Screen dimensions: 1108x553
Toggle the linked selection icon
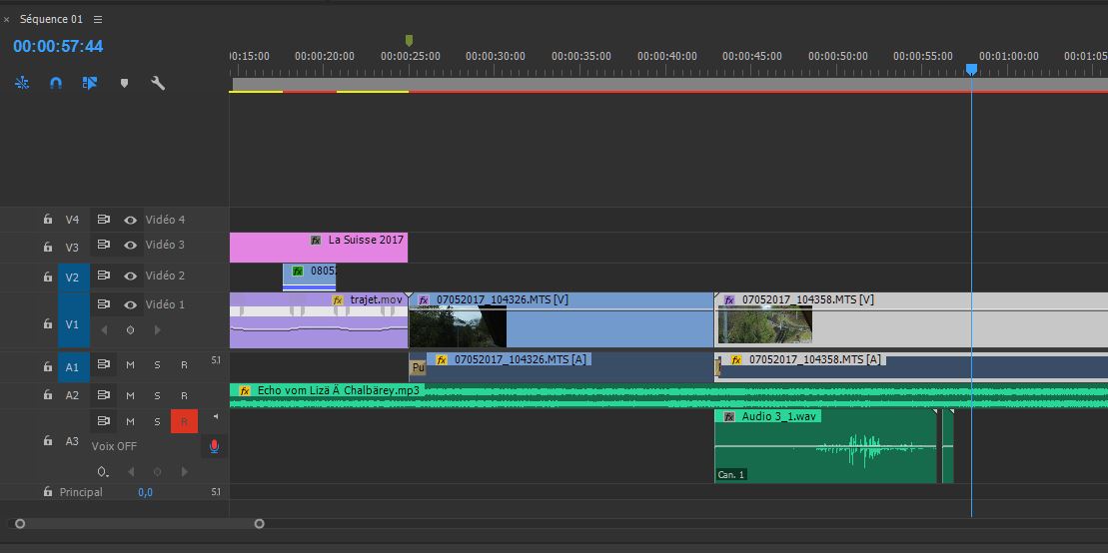90,84
